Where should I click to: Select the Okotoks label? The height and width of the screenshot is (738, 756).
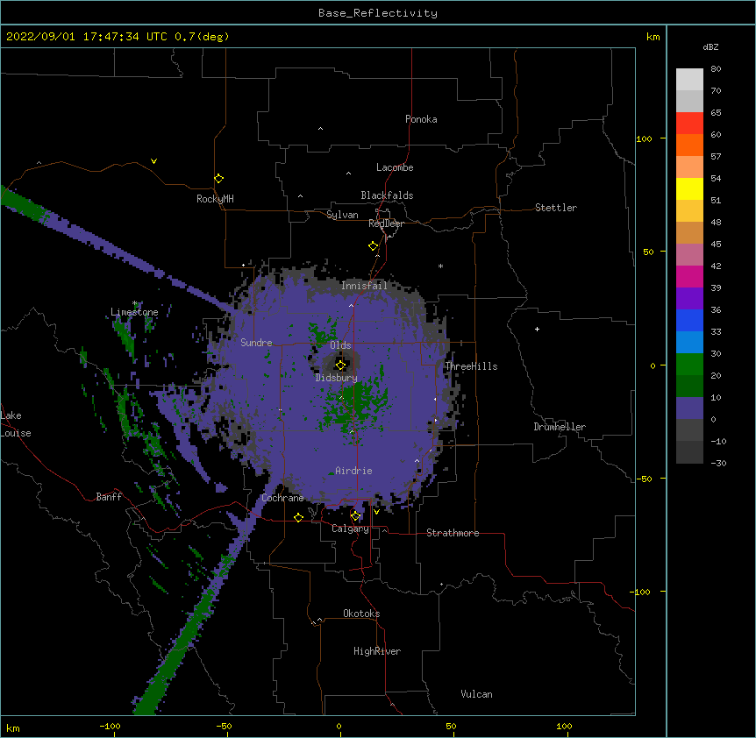(x=361, y=614)
